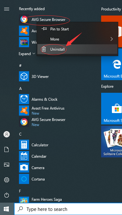Viewport: 122px width, 215px height.
Task: Click AVG Secure Browser name in A section
Action: 48,120
